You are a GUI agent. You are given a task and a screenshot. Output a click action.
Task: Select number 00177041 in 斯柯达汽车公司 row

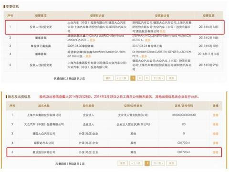[184, 143]
